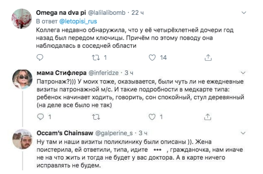Share Omega na dva pi's tweet

207,58
